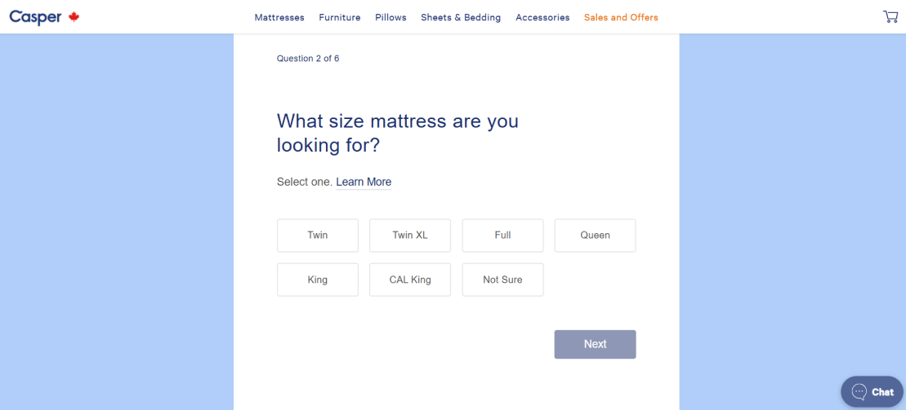Screen dimensions: 906x410
Task: Choose the King mattress size
Action: click(x=318, y=280)
